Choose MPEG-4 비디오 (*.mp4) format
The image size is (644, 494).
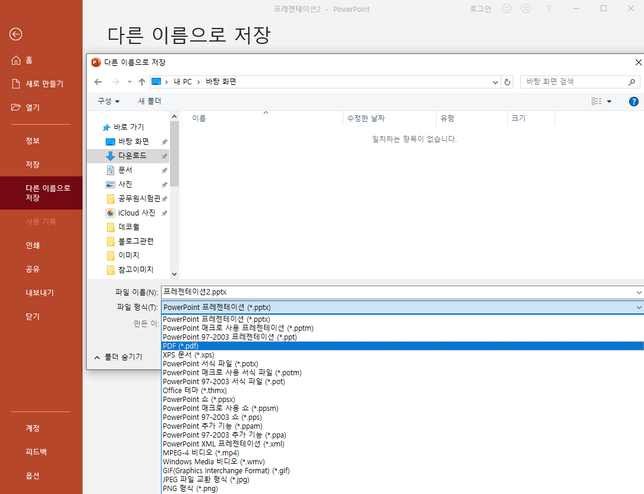click(x=403, y=452)
